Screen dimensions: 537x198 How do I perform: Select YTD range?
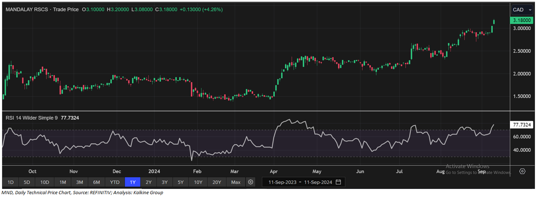(115, 182)
